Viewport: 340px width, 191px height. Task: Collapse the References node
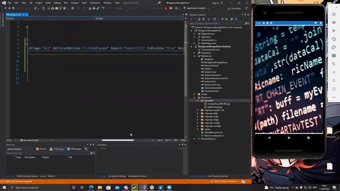[x=194, y=56]
